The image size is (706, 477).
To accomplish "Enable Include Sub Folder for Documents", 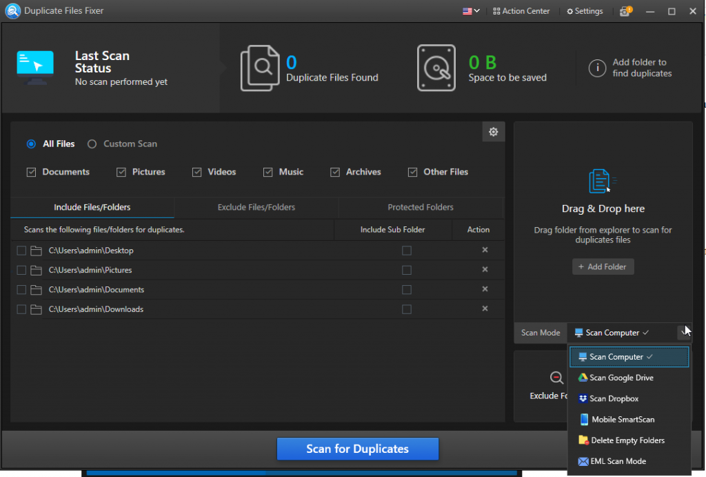I will (407, 289).
